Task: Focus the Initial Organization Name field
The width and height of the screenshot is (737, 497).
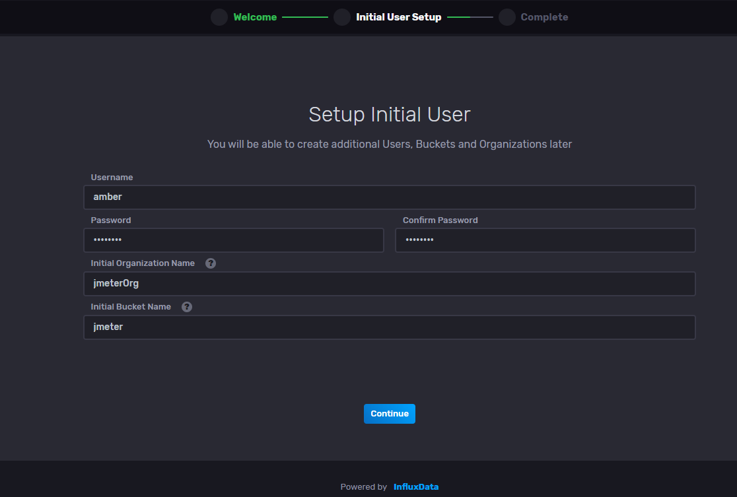Action: pos(390,284)
